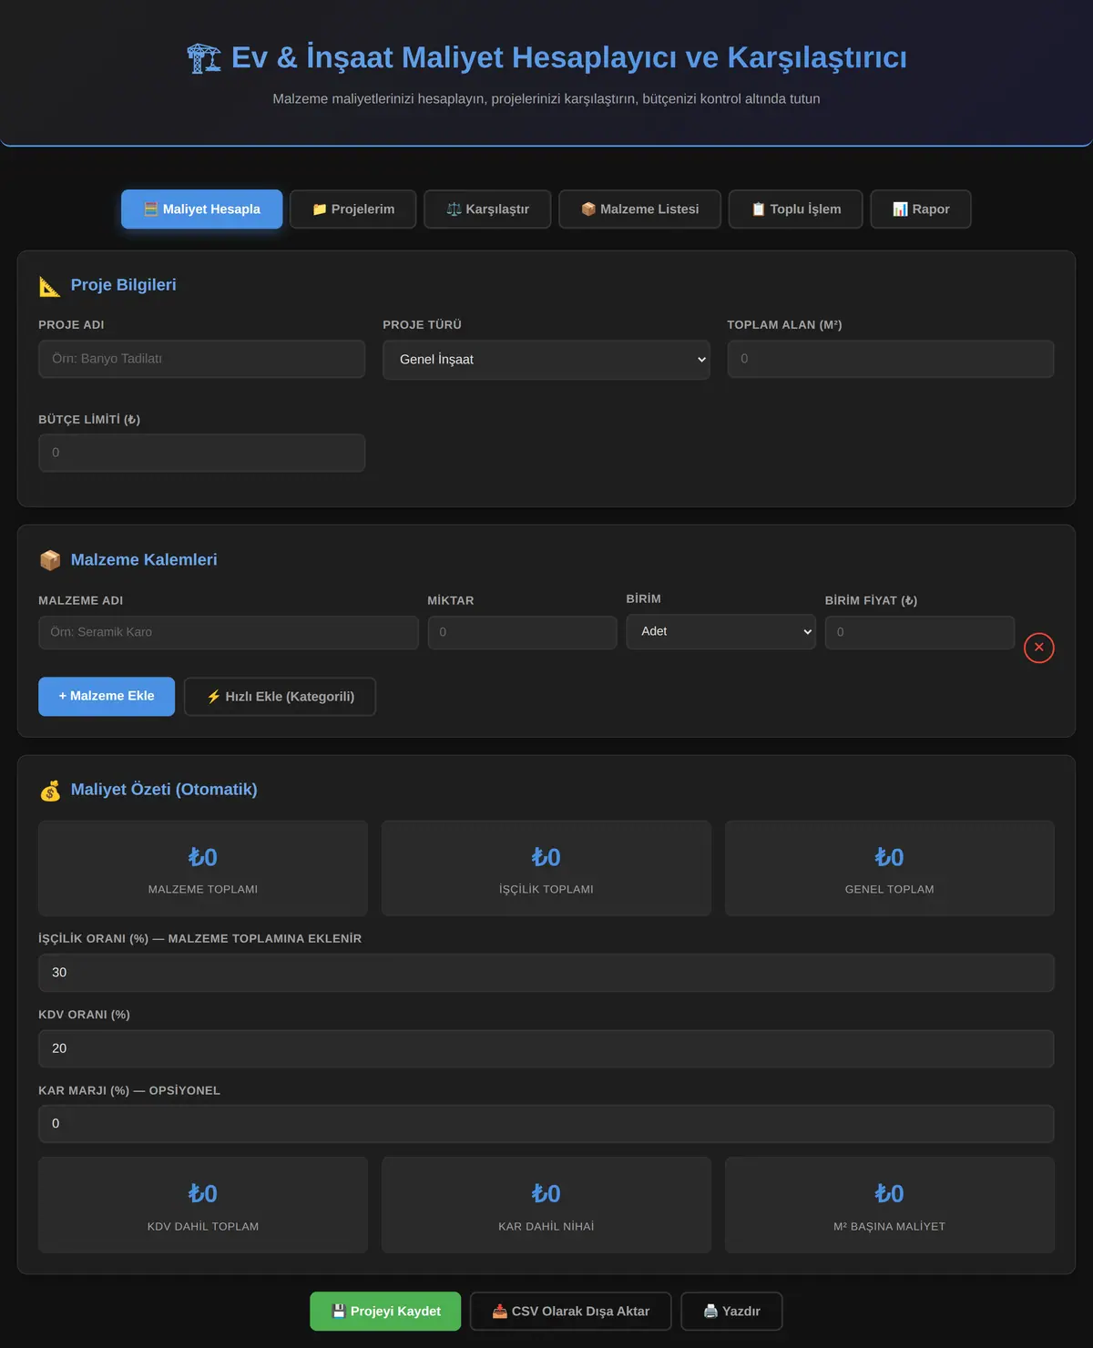Click the ruler icon beside Proje Bilgileri
This screenshot has height=1348, width=1093.
point(50,285)
